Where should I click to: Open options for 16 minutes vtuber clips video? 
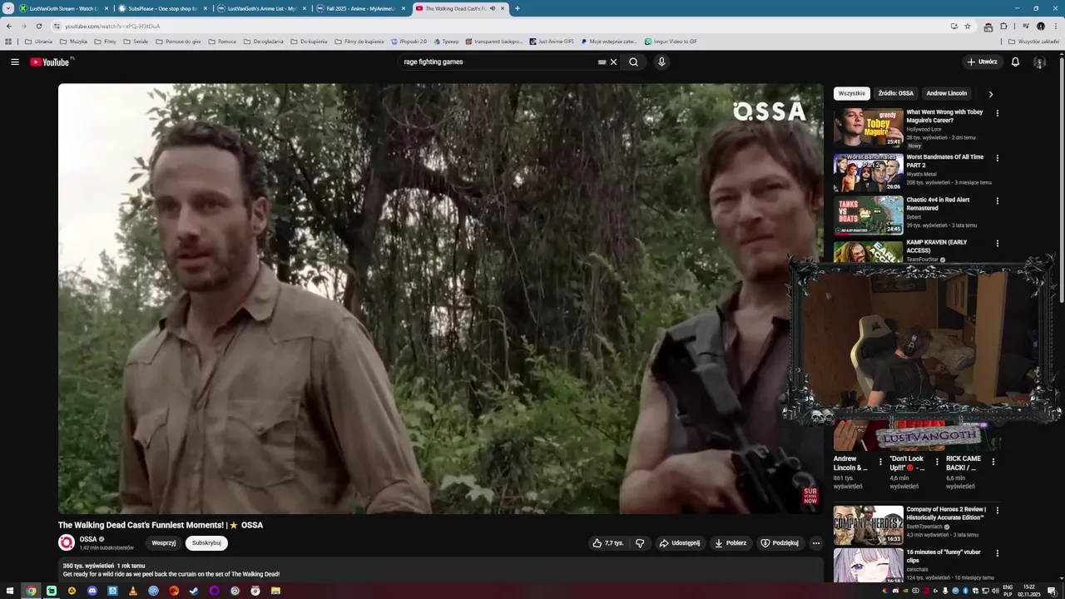click(998, 554)
